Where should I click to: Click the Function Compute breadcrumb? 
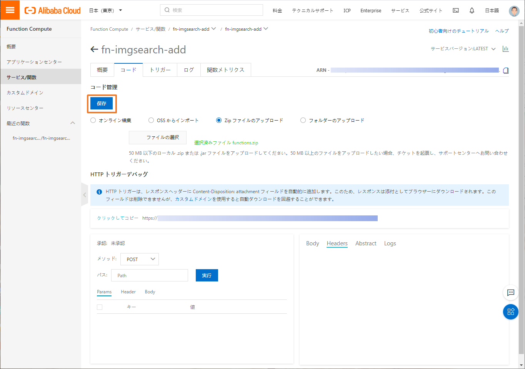click(x=109, y=29)
